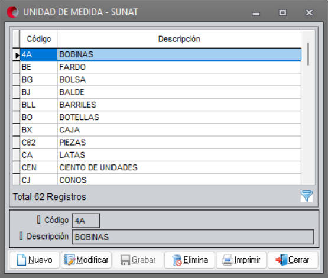The height and width of the screenshot is (278, 328).
Task: Click the red application logo in title bar
Action: pyautogui.click(x=12, y=12)
